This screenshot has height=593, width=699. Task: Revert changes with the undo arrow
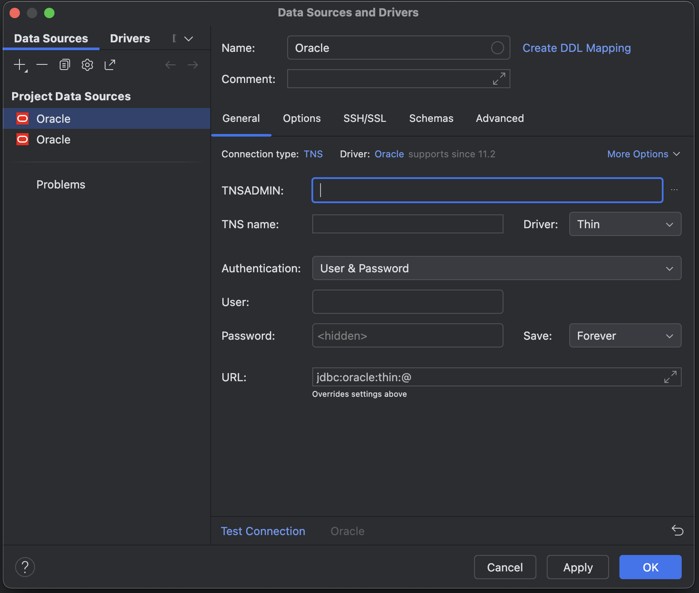(x=677, y=530)
